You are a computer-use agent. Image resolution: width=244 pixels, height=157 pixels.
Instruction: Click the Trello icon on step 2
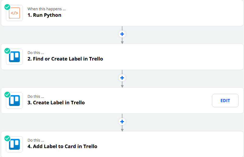click(14, 57)
